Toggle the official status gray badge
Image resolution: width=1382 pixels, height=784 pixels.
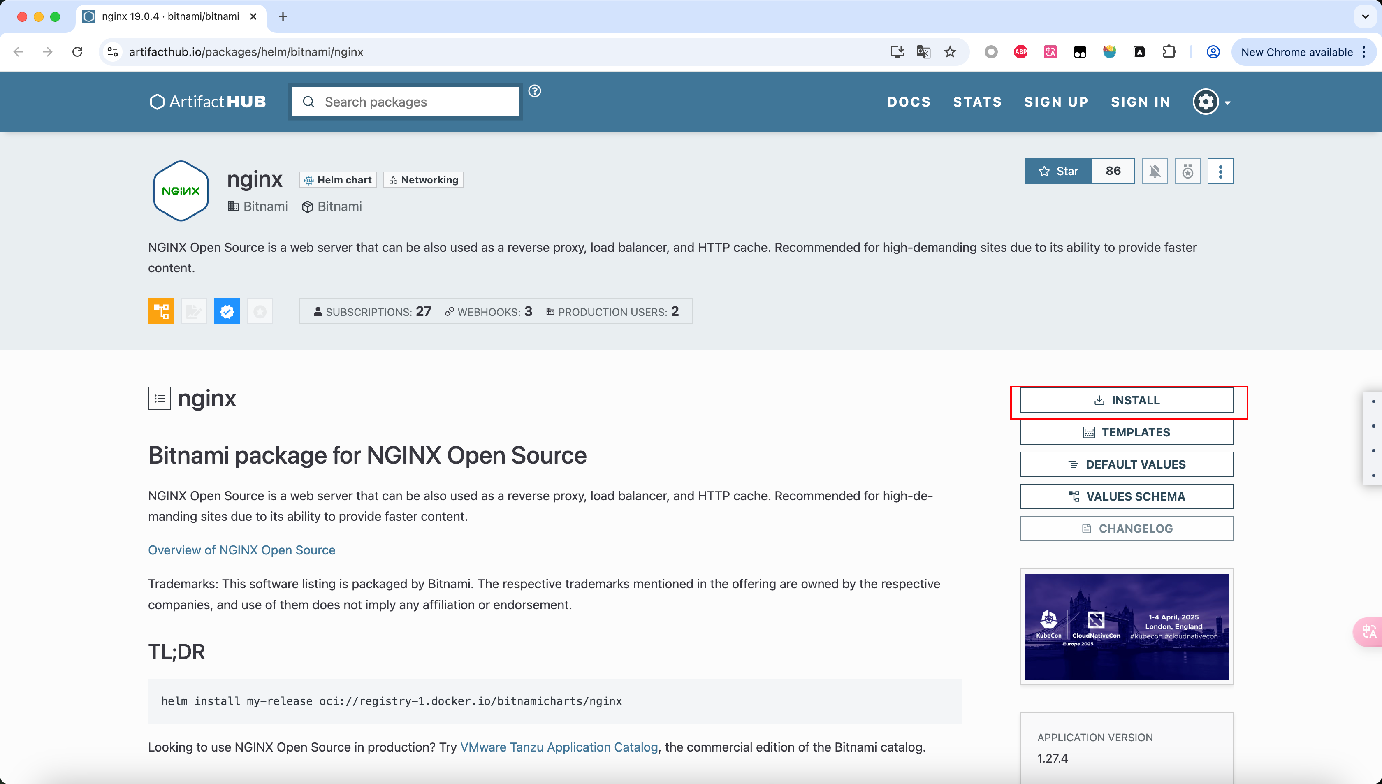[x=260, y=311]
